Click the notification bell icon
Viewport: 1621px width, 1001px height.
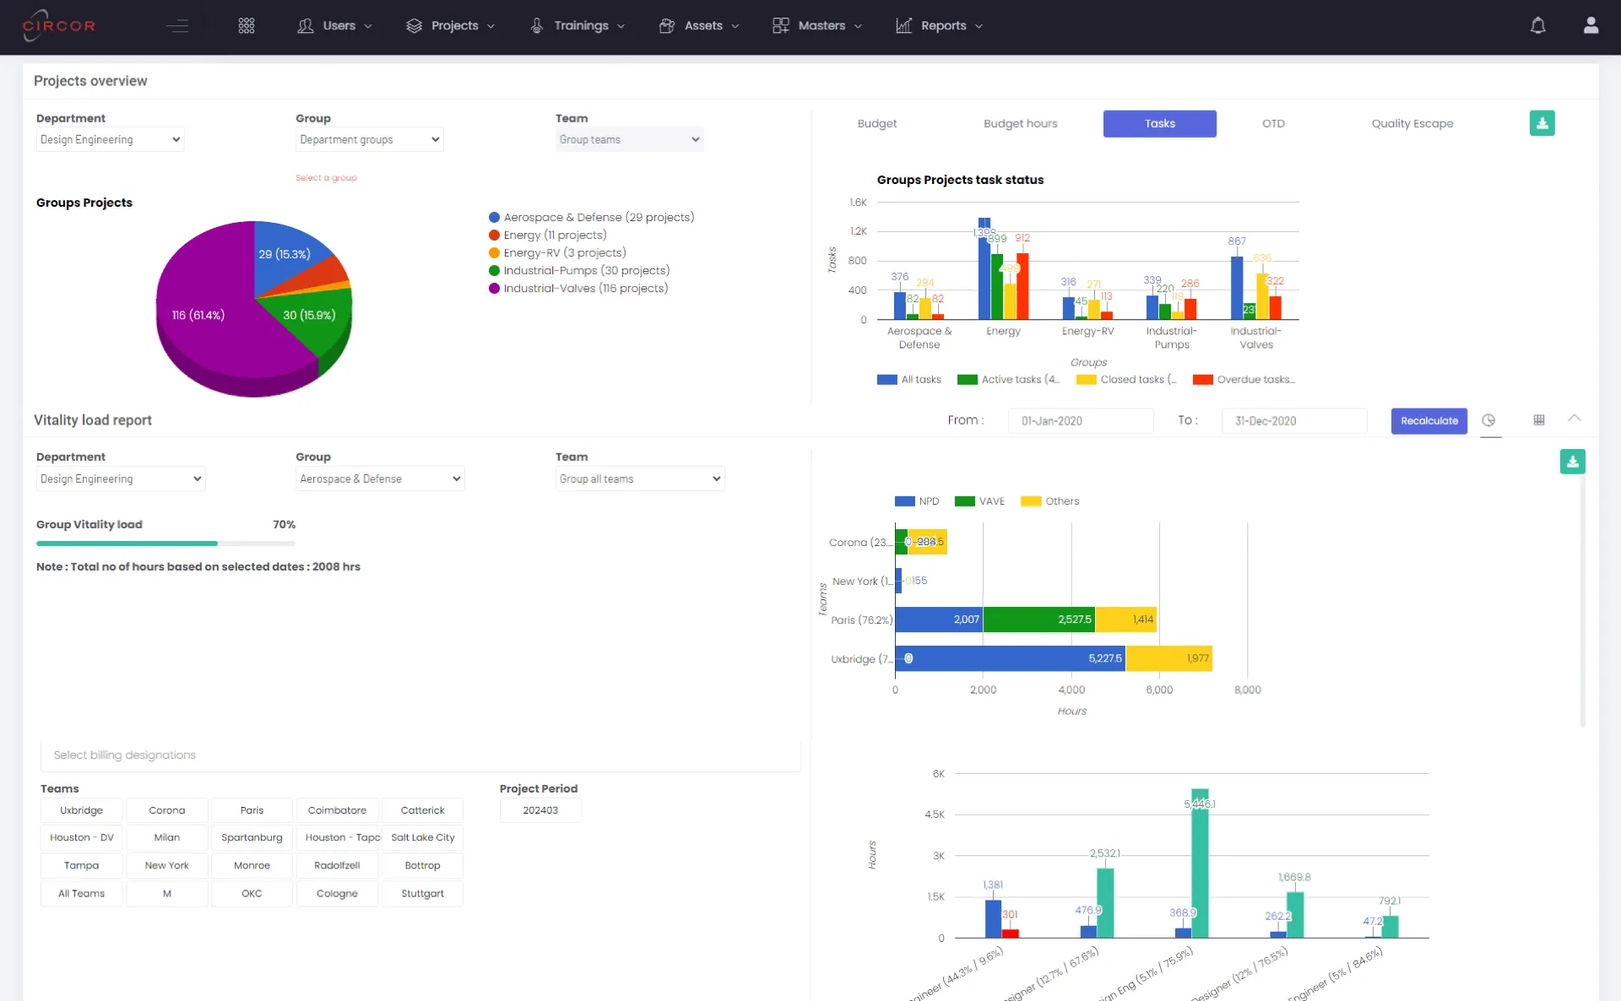pos(1537,25)
